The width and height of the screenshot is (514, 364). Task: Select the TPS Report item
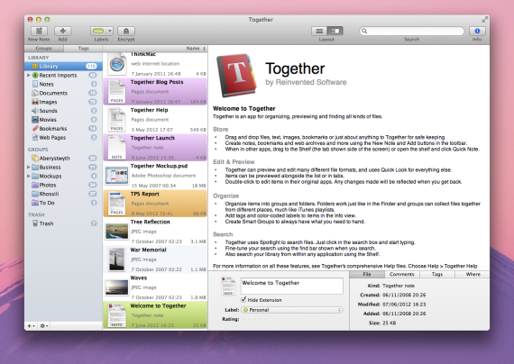point(155,203)
